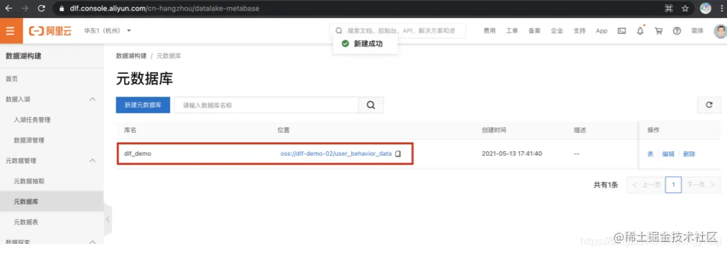Click the 新建元数据库 button
This screenshot has width=727, height=253.
point(143,104)
